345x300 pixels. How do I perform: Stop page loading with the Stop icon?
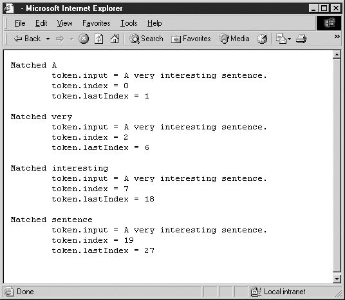[84, 39]
